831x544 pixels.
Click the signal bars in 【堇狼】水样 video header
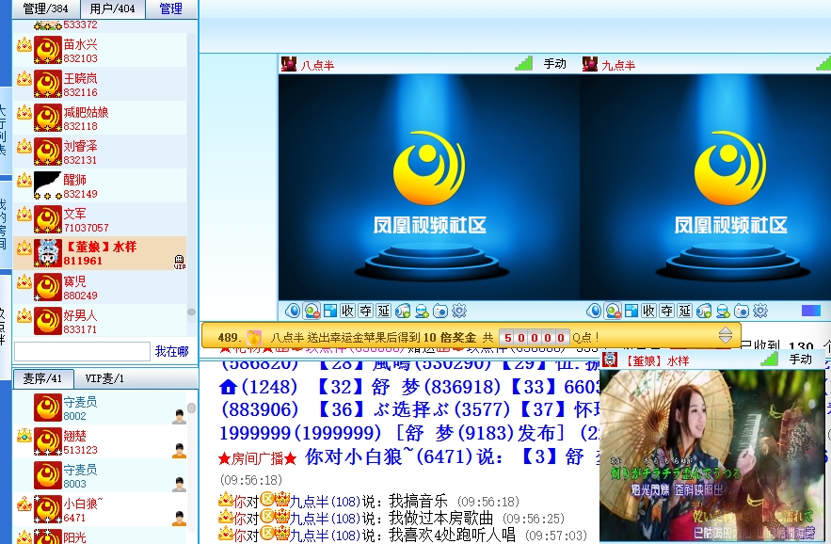click(769, 360)
